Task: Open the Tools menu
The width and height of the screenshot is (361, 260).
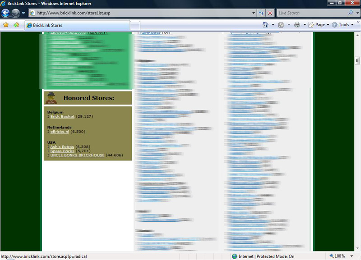Action: pos(342,25)
